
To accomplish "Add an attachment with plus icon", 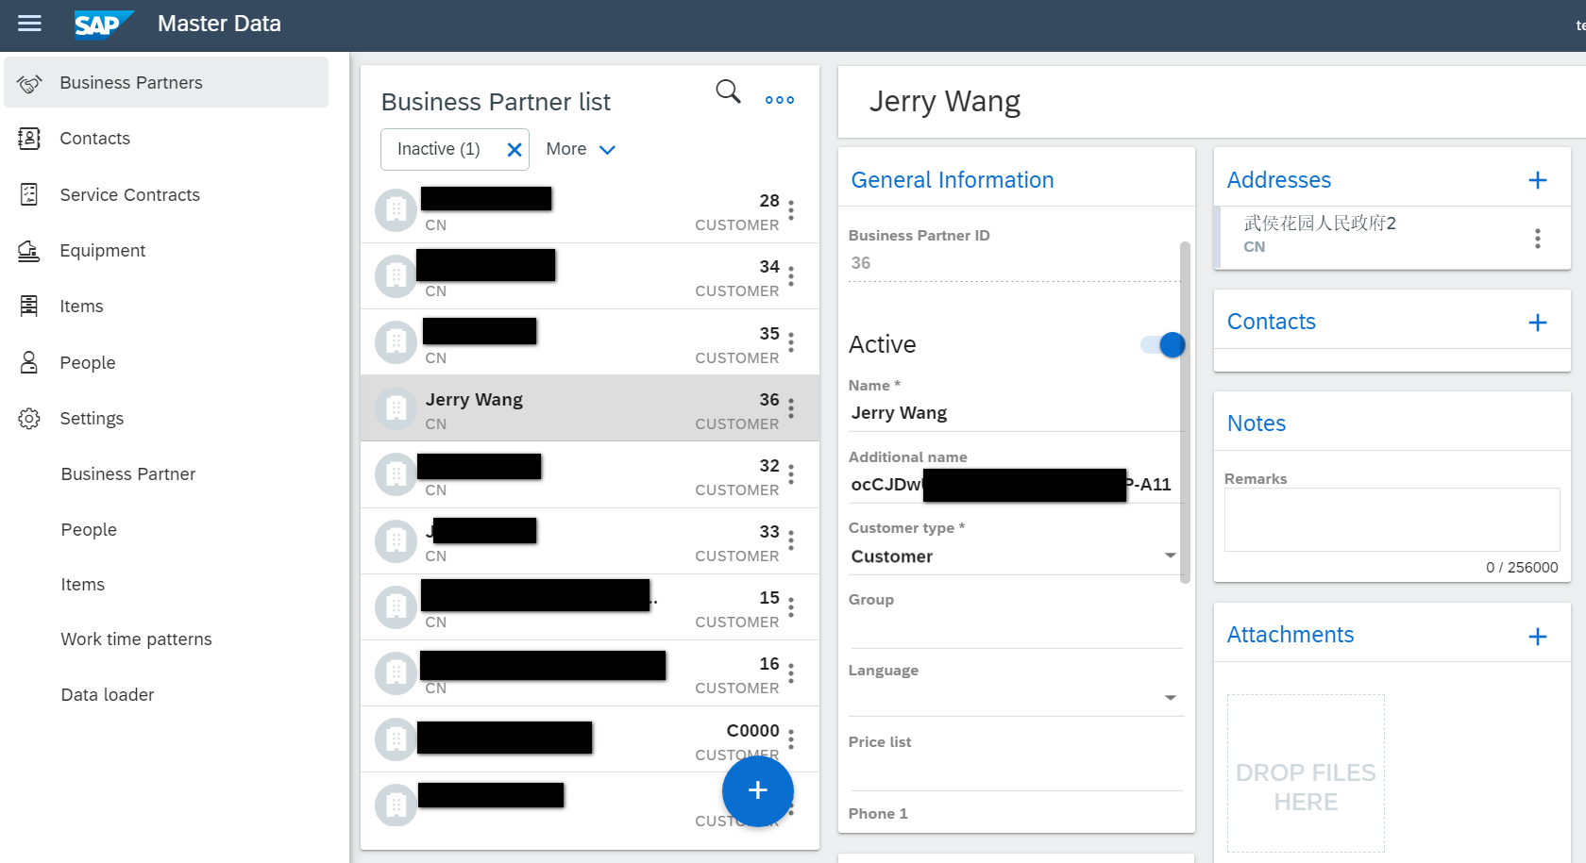I will (x=1537, y=637).
